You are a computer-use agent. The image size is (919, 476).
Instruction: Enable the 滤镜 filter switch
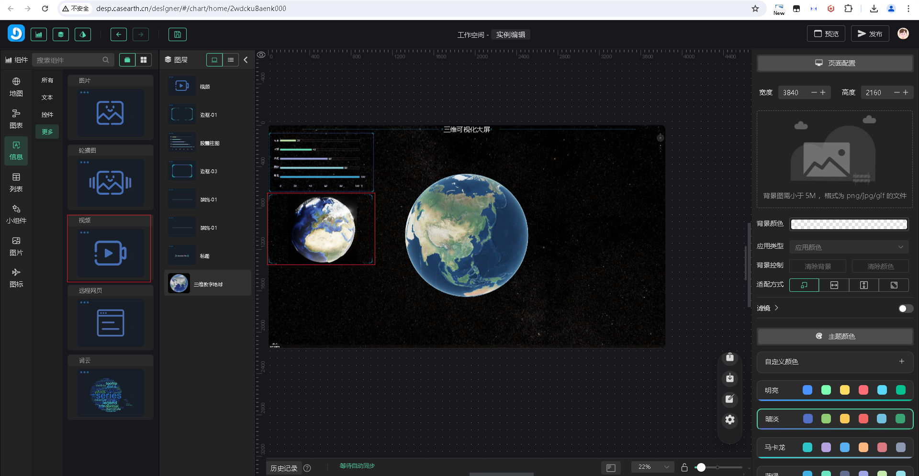(x=905, y=309)
